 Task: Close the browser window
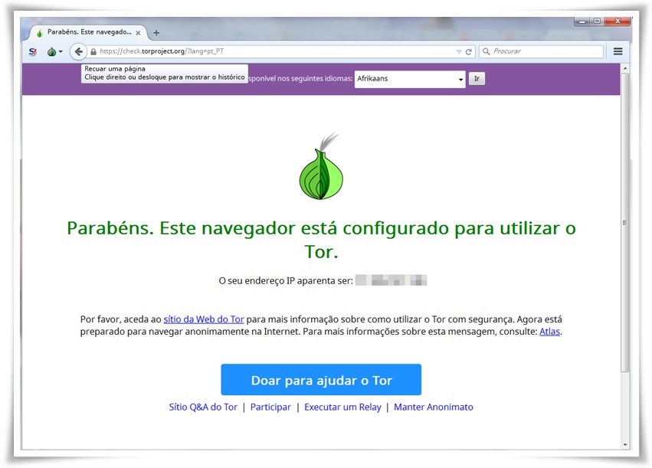(x=618, y=21)
